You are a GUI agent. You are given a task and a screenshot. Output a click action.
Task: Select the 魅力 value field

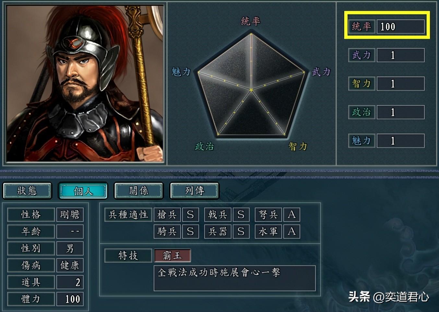pos(400,141)
